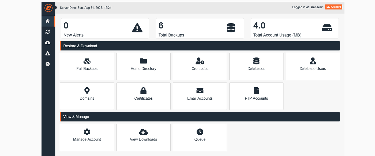Select the Home icon in the sidebar
The width and height of the screenshot is (375, 156).
point(48,21)
